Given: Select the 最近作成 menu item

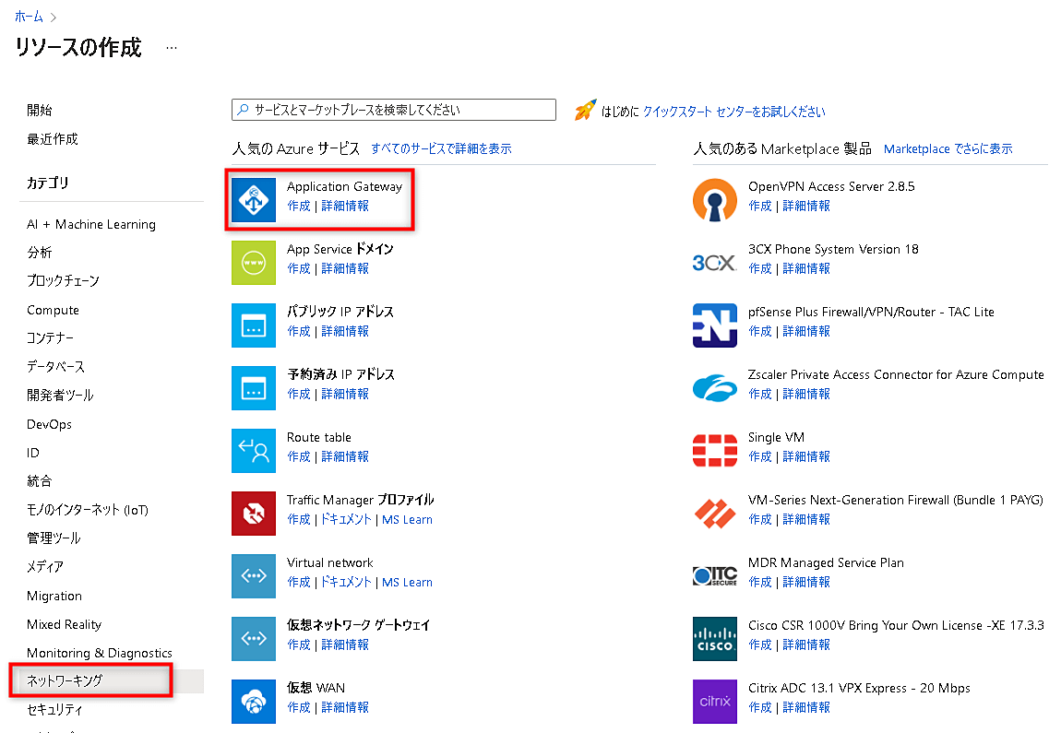Looking at the screenshot, I should coord(52,139).
